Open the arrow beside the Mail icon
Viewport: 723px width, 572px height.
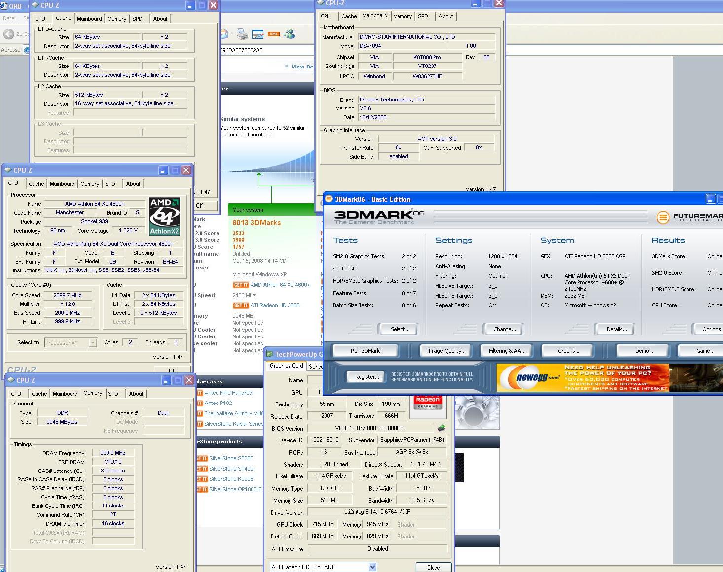coord(231,34)
